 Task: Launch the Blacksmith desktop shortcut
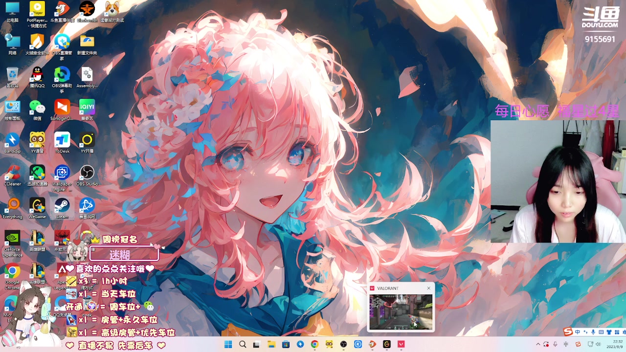click(87, 12)
